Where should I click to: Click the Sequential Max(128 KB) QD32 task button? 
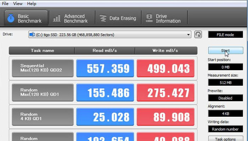coord(43,68)
